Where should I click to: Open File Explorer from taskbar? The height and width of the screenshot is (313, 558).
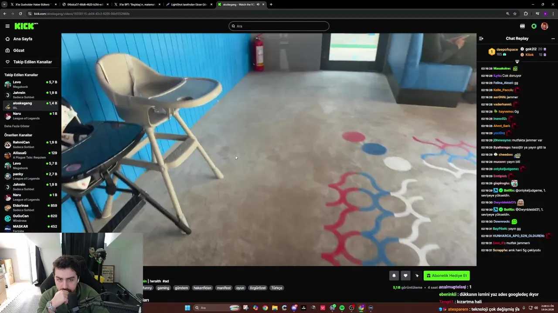point(275,308)
